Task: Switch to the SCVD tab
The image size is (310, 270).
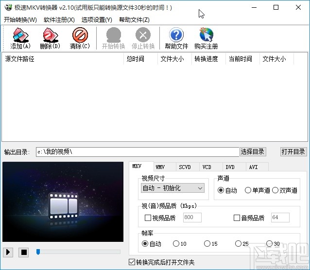Action: (x=188, y=167)
